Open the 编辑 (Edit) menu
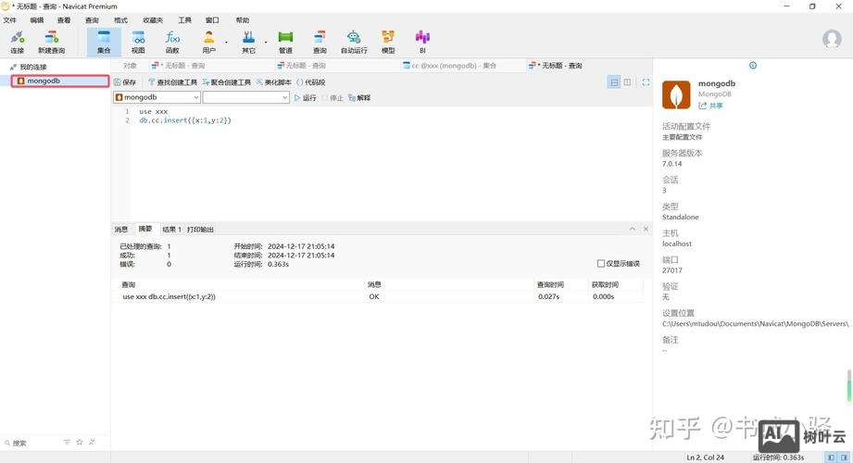 click(36, 20)
